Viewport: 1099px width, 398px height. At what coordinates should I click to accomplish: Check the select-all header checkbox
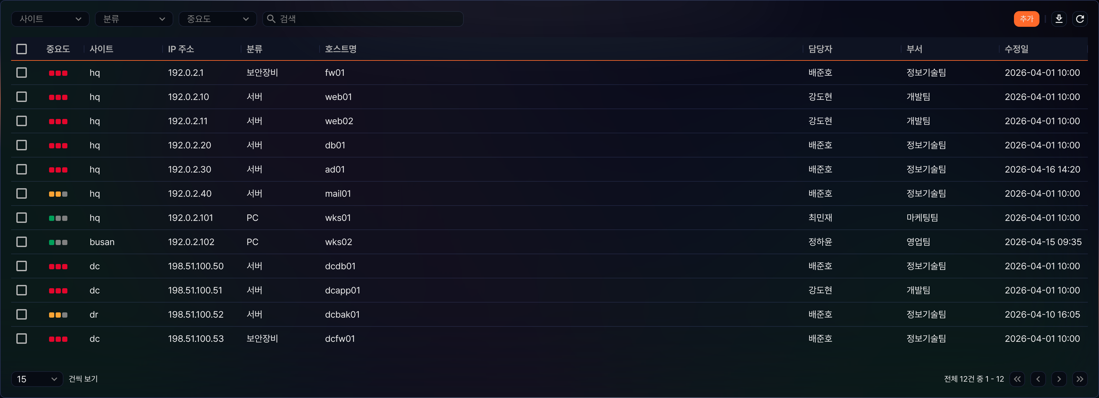point(21,49)
